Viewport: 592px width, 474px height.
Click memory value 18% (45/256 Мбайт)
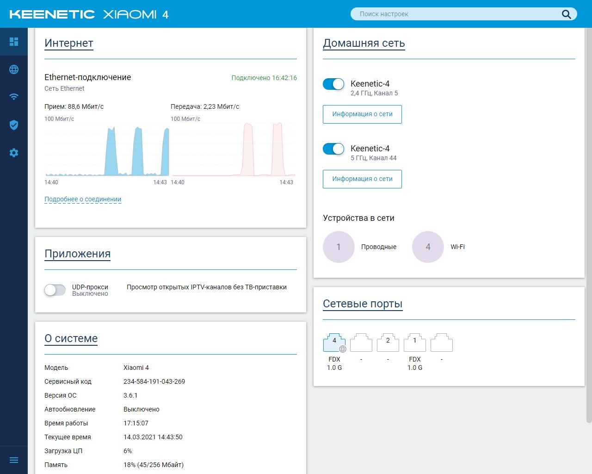tap(154, 465)
